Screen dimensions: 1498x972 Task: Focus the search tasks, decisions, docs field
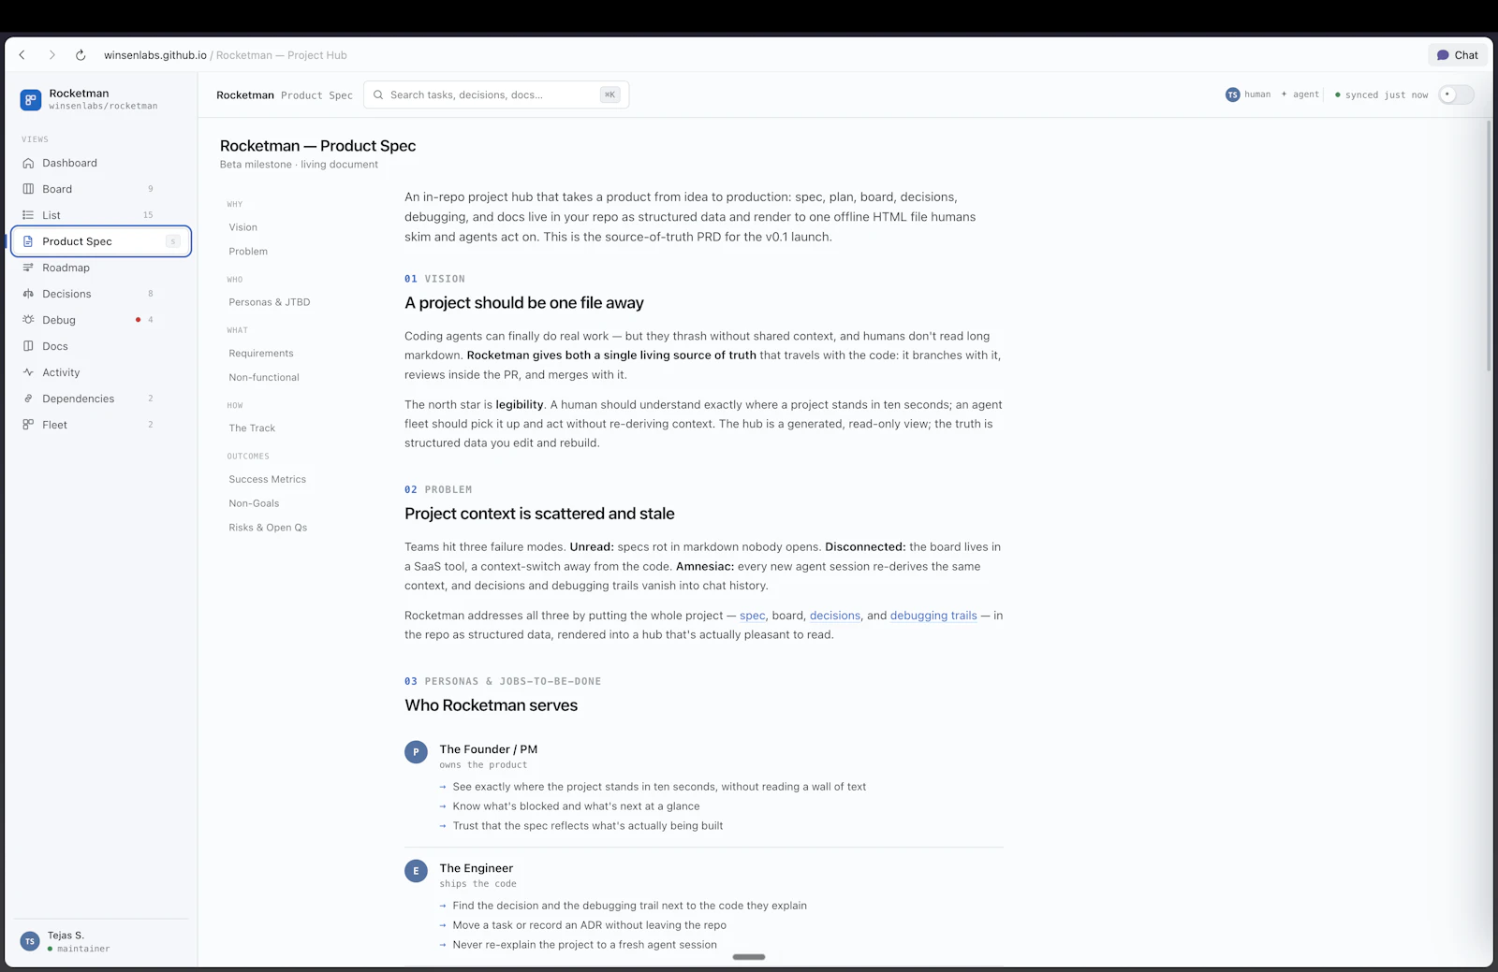pyautogui.click(x=496, y=94)
